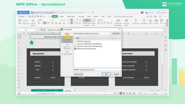Click the Copy icon
185x104 pixels.
pyautogui.click(x=24, y=23)
